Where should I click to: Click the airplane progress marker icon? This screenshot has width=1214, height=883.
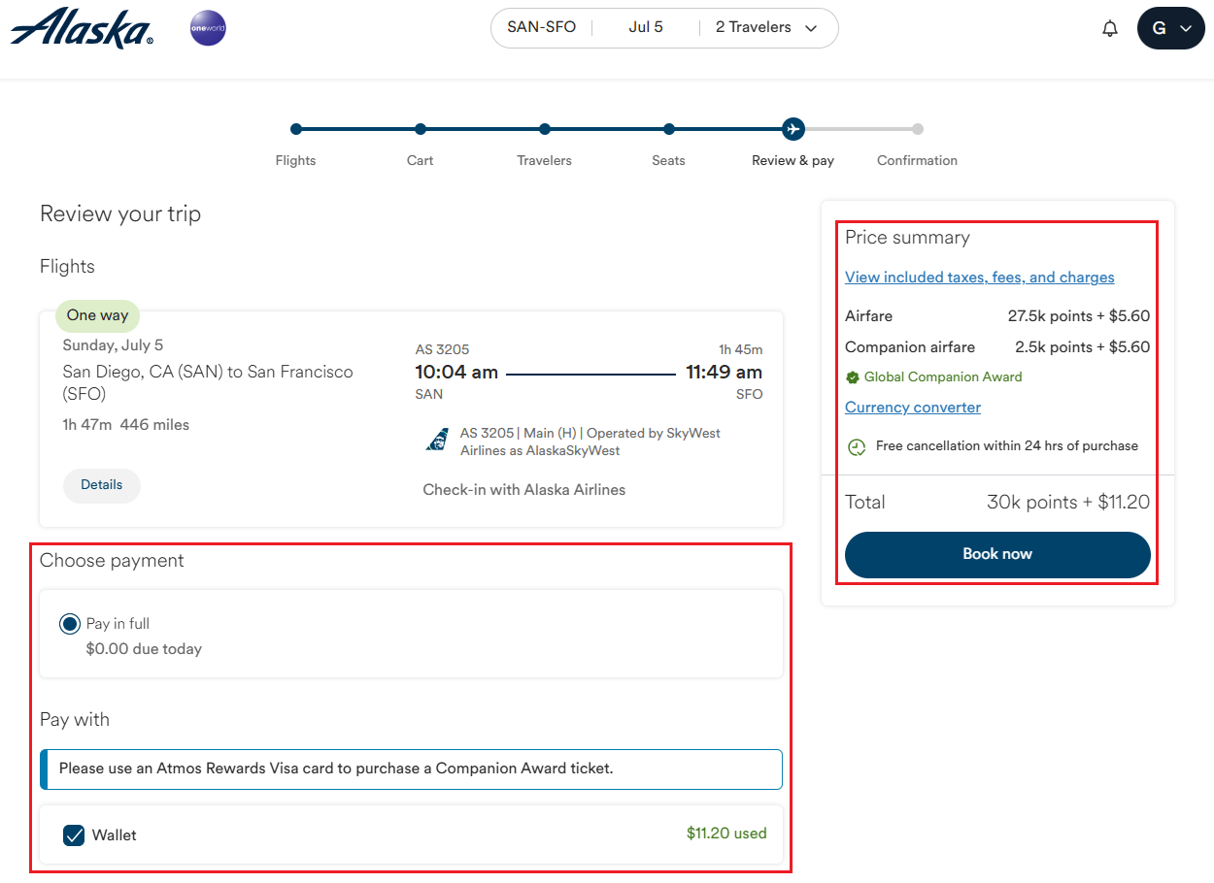792,129
